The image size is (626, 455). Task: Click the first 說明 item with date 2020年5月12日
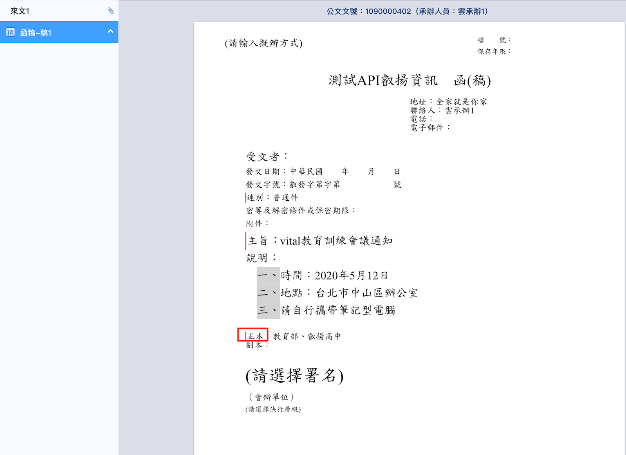(351, 275)
